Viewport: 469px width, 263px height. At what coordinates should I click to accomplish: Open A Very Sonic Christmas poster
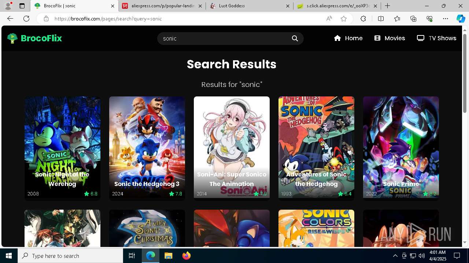tap(147, 228)
